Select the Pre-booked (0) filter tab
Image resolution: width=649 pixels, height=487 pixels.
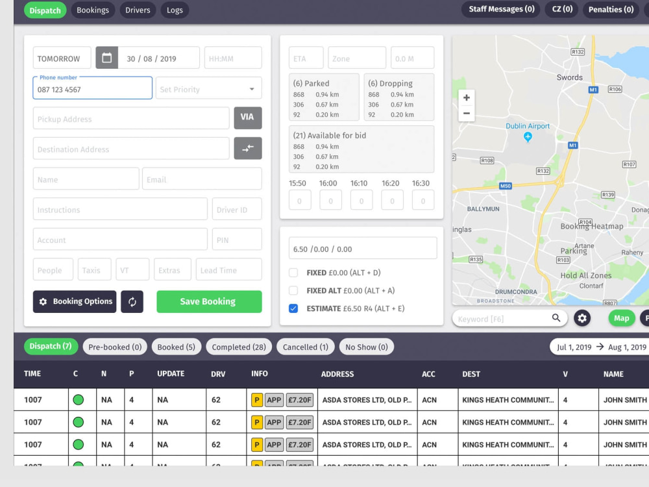tap(115, 347)
